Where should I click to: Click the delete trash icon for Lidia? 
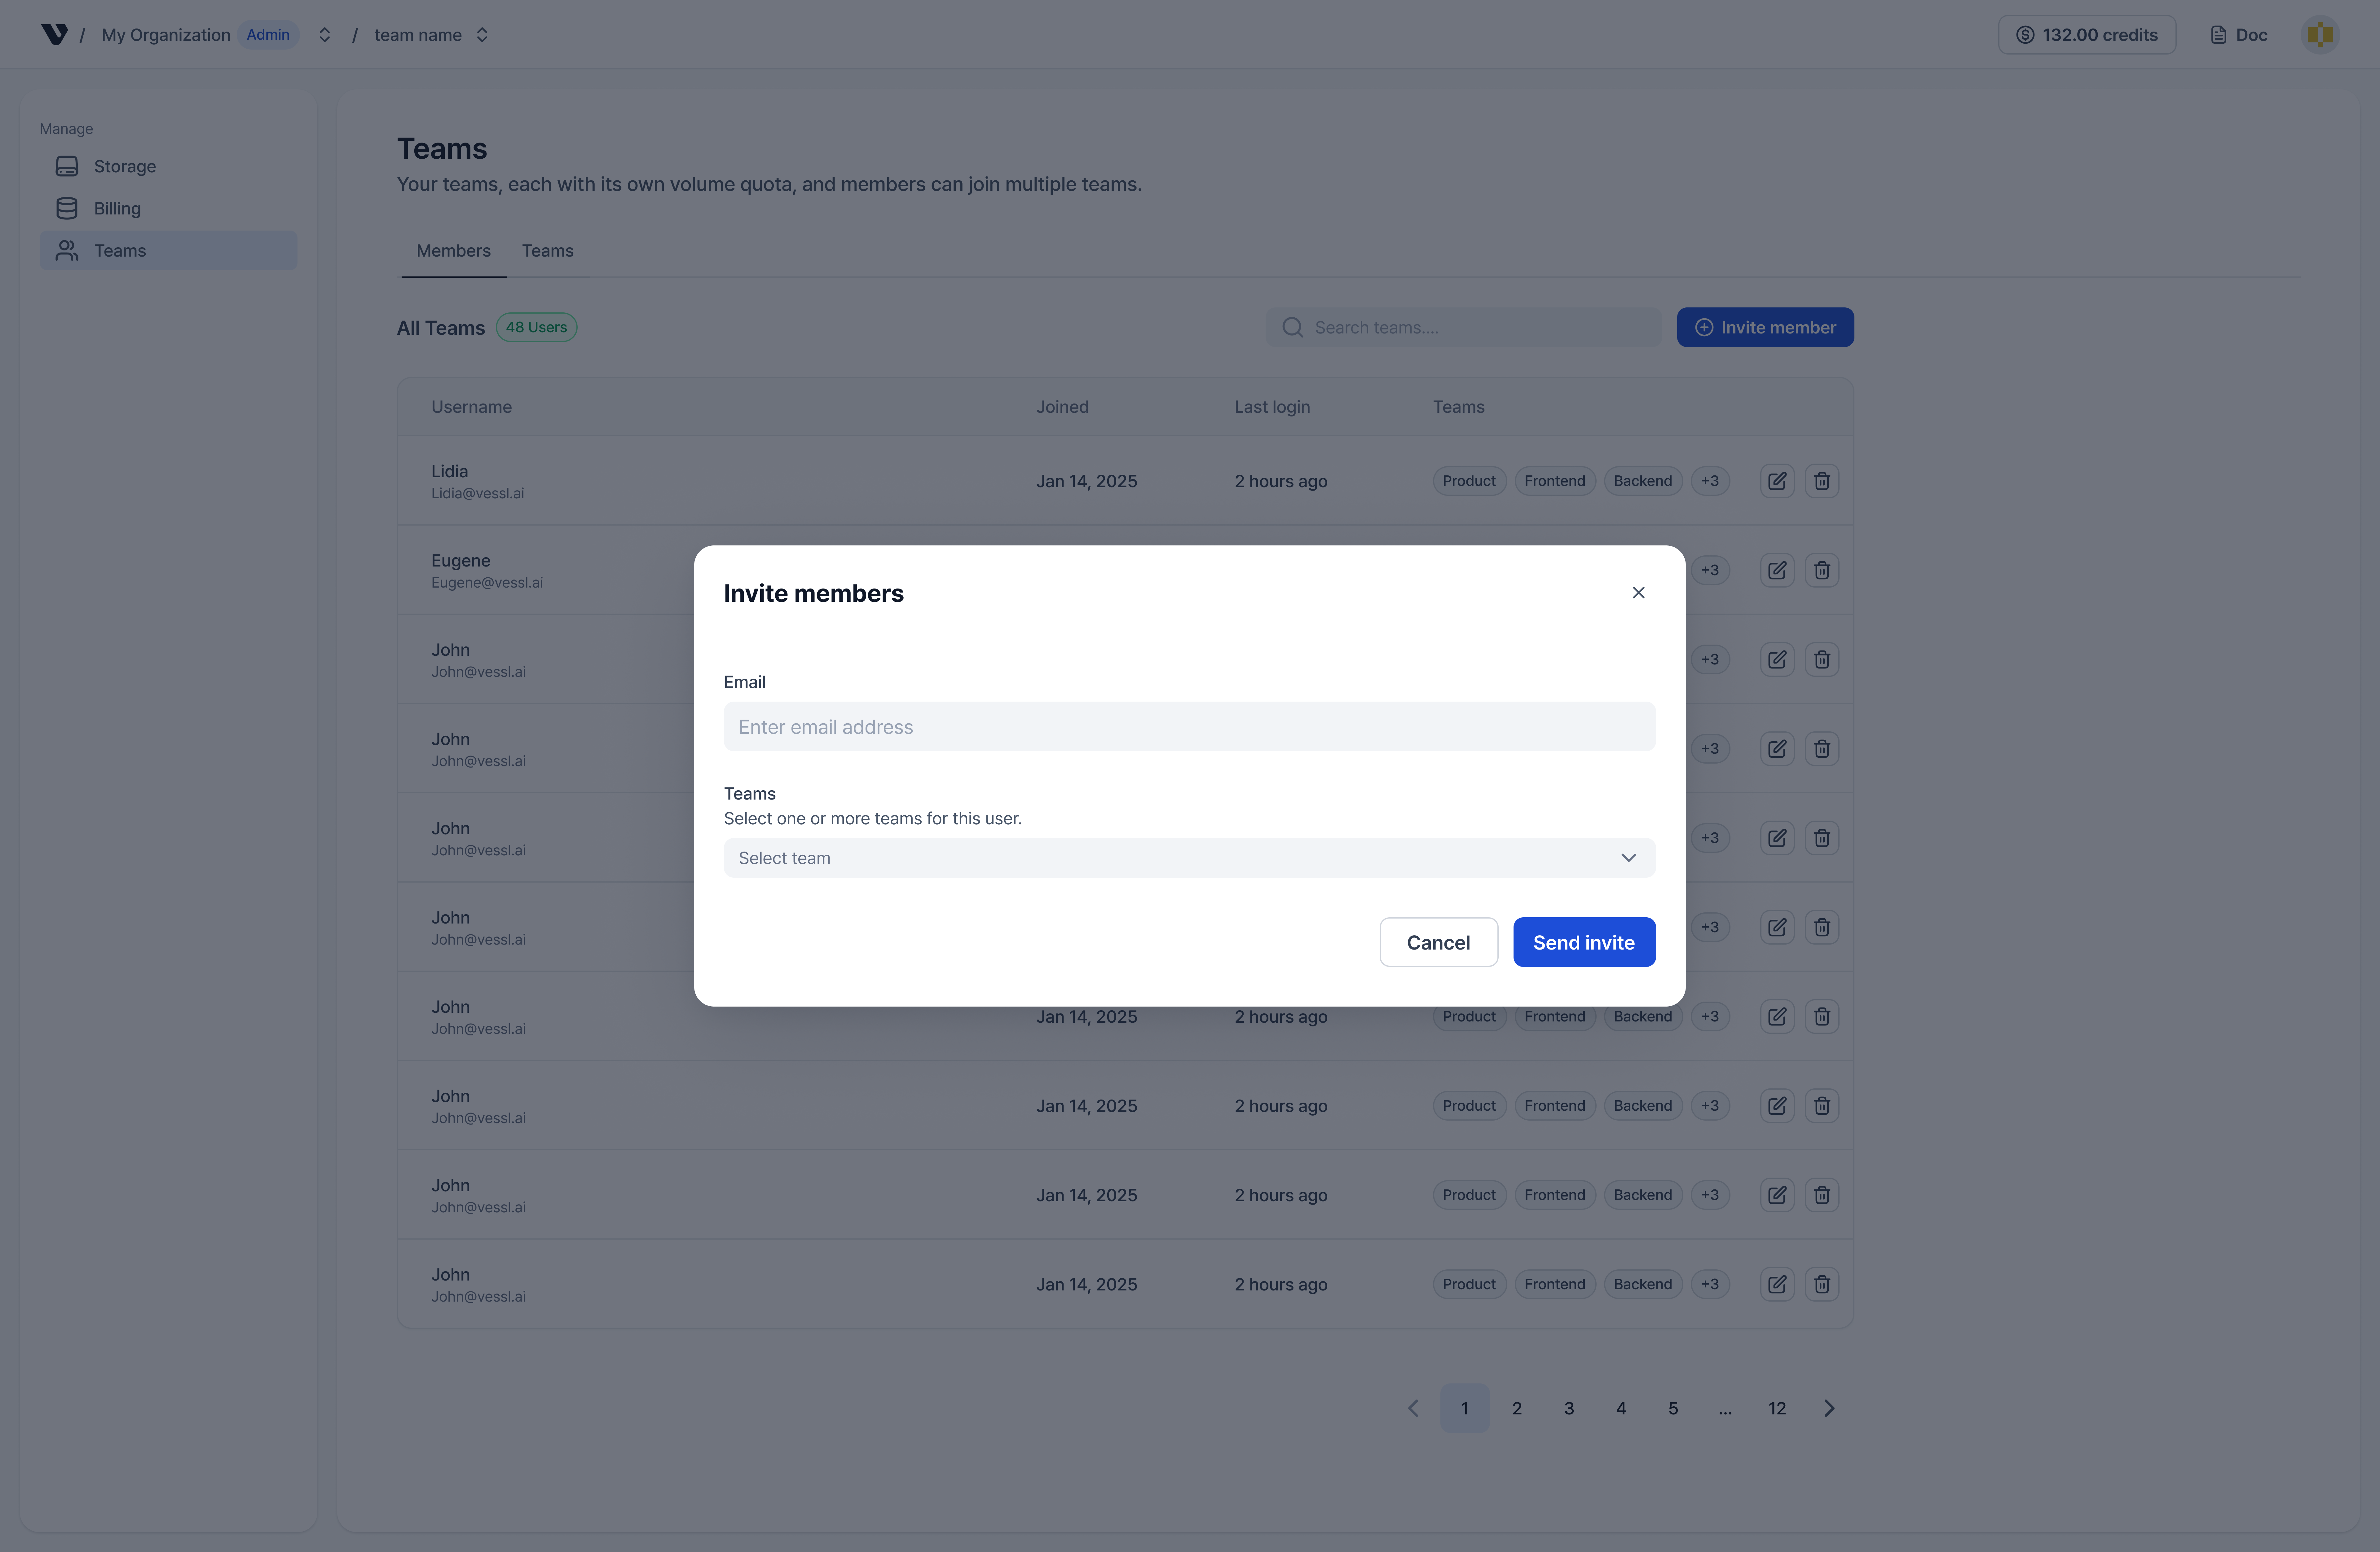point(1822,481)
